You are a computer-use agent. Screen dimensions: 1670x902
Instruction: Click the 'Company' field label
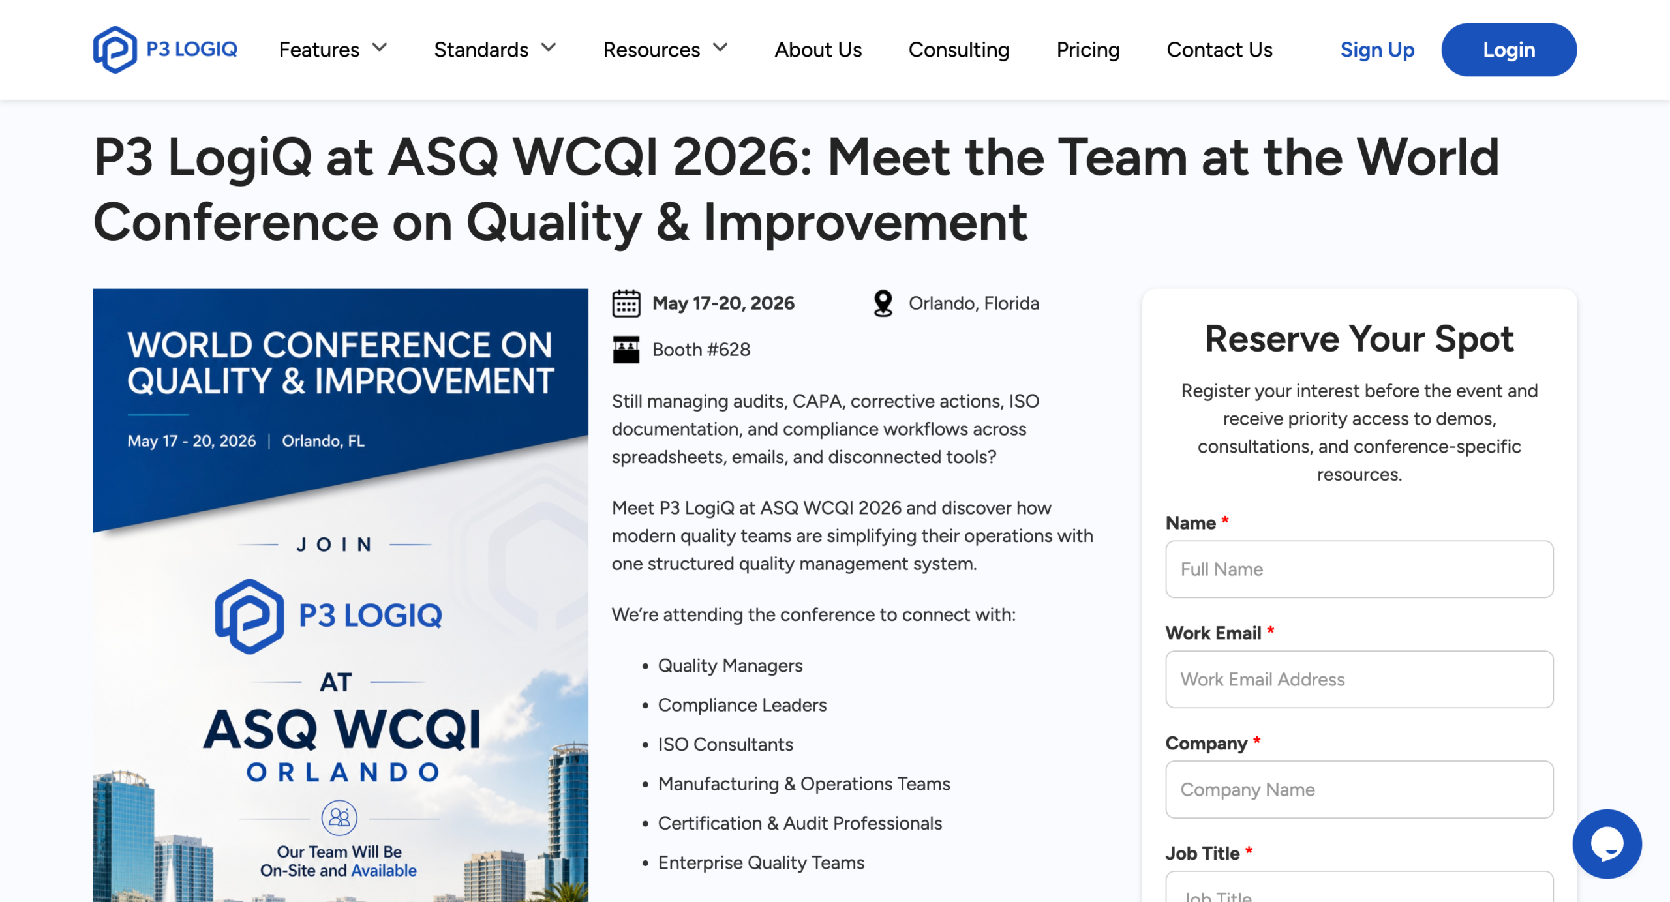click(1206, 743)
